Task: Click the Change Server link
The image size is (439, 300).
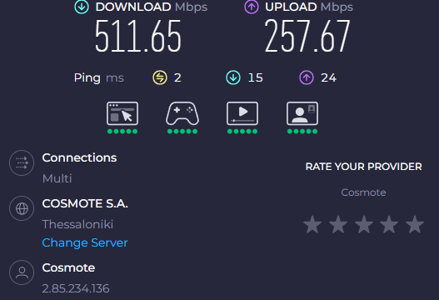Action: tap(85, 242)
